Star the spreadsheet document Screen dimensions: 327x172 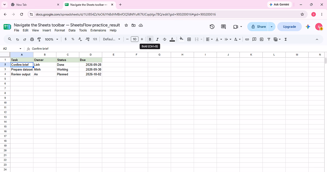(126, 25)
